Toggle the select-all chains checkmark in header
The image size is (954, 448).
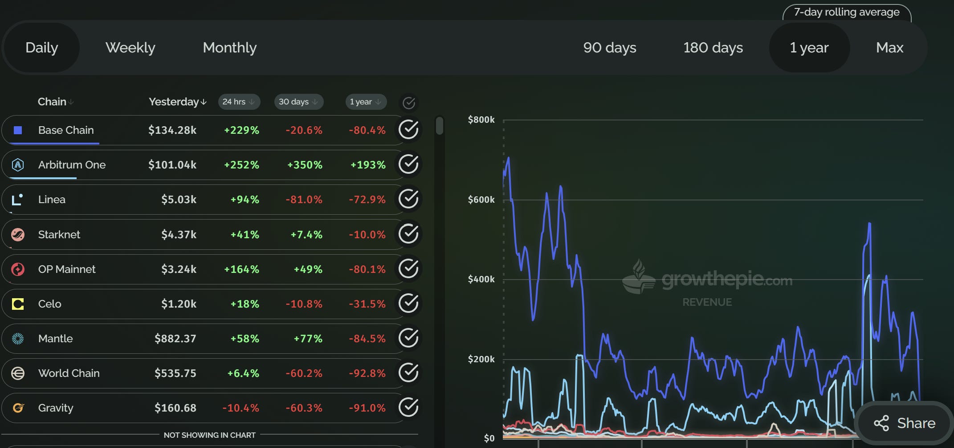click(x=409, y=103)
